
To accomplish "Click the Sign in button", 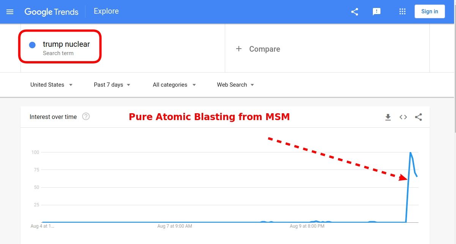I will pyautogui.click(x=430, y=11).
